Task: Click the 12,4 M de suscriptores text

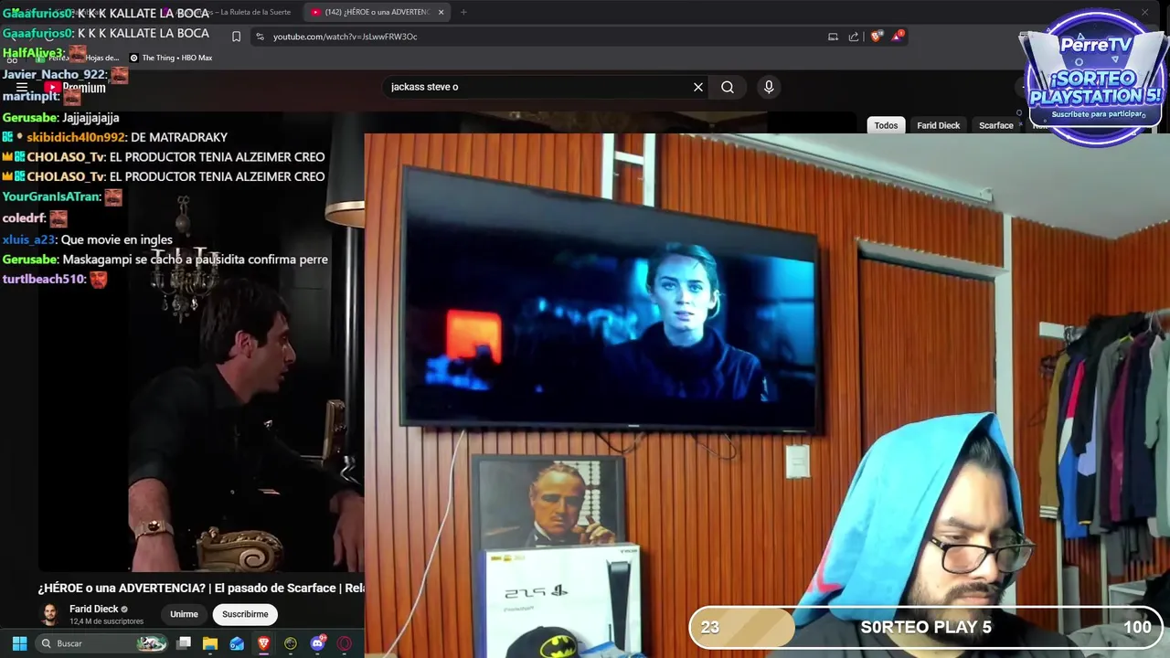Action: [x=106, y=621]
